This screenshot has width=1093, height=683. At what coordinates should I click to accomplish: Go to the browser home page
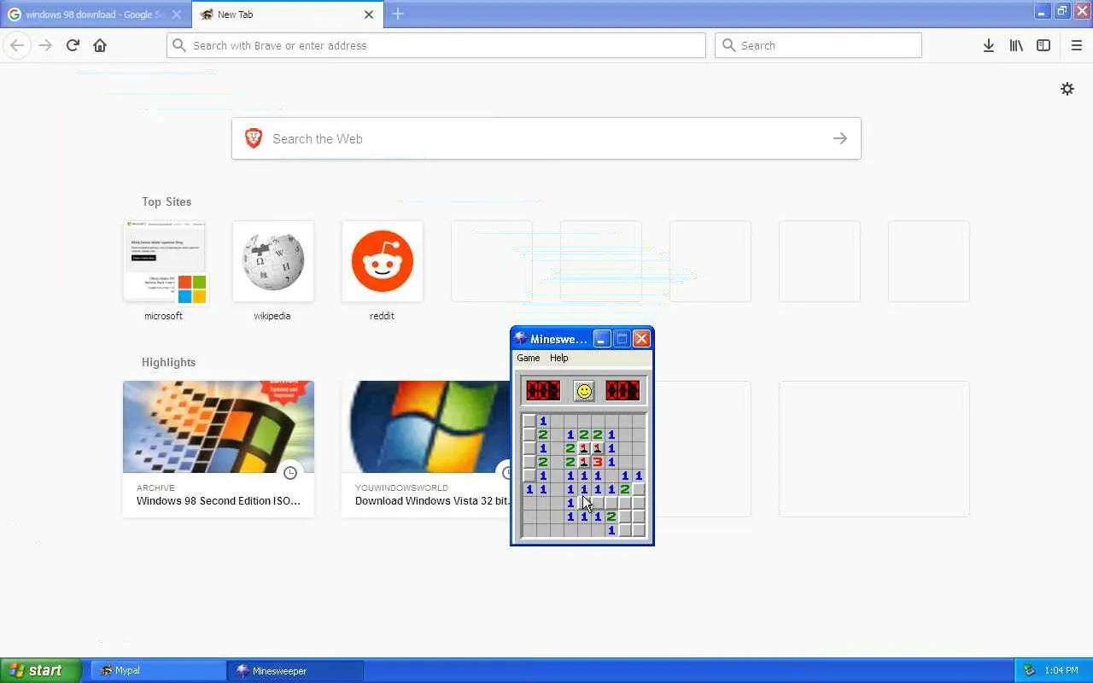(x=100, y=45)
